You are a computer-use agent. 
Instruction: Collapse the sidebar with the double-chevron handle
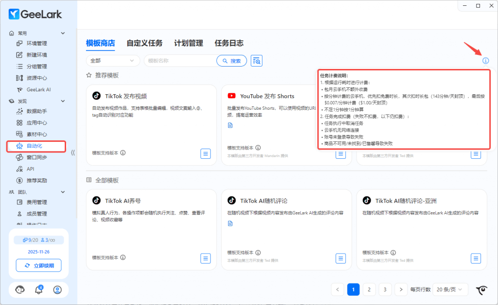click(x=73, y=152)
